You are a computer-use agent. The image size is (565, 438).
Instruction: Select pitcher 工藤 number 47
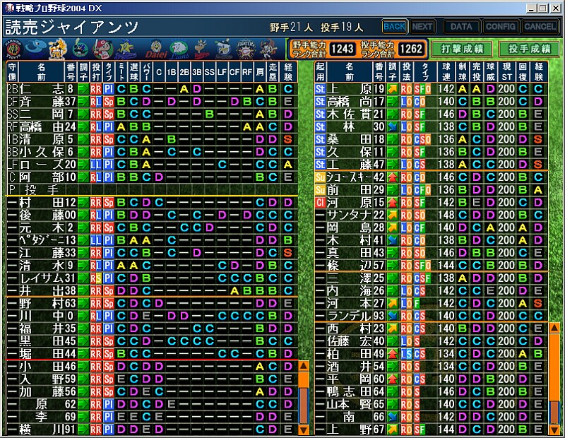(x=431, y=165)
